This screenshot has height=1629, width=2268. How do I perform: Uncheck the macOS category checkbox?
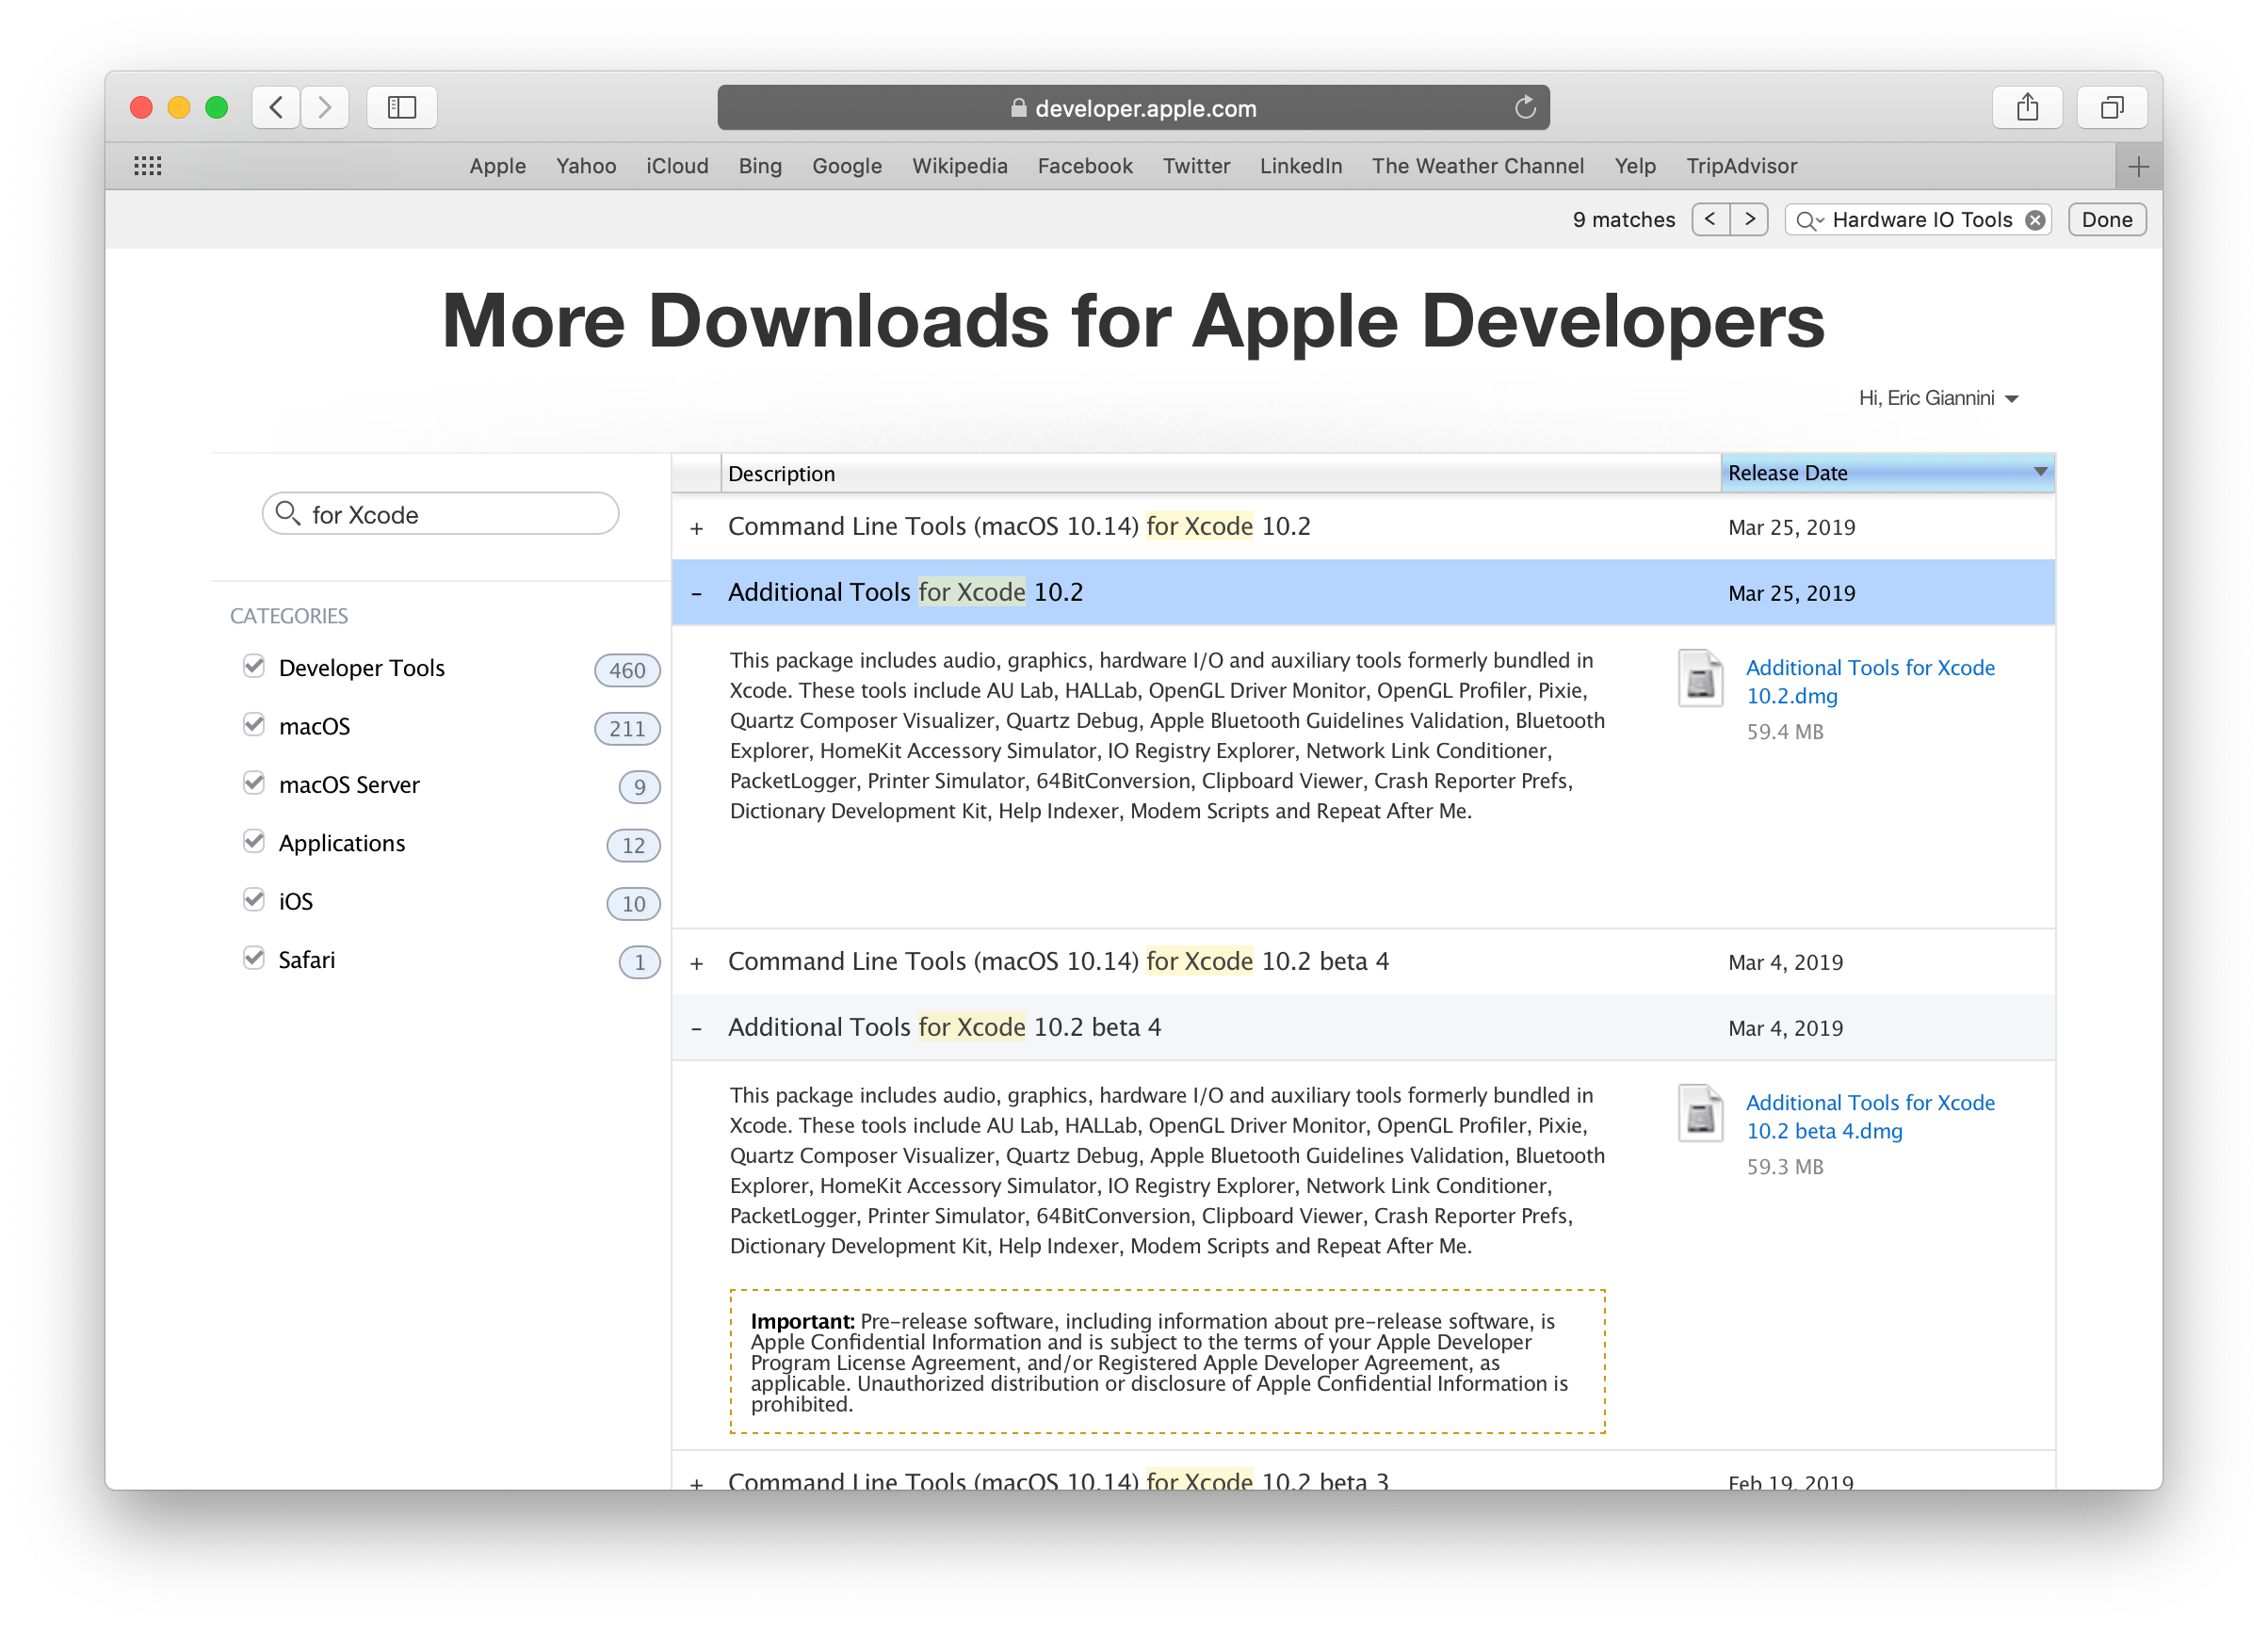pyautogui.click(x=254, y=724)
